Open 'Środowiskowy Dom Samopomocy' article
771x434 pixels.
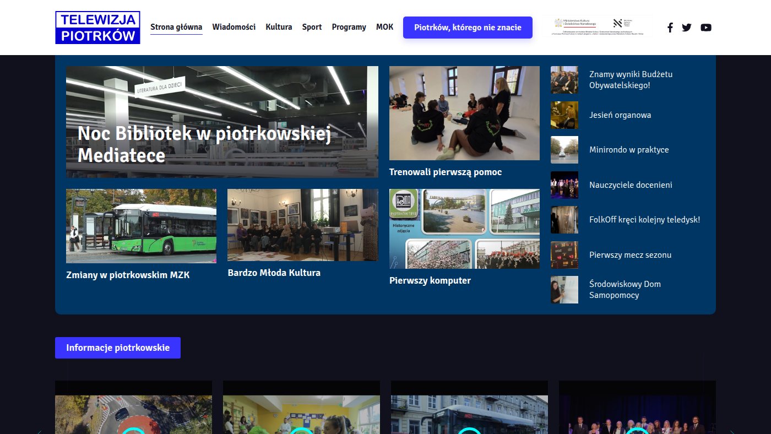[625, 290]
